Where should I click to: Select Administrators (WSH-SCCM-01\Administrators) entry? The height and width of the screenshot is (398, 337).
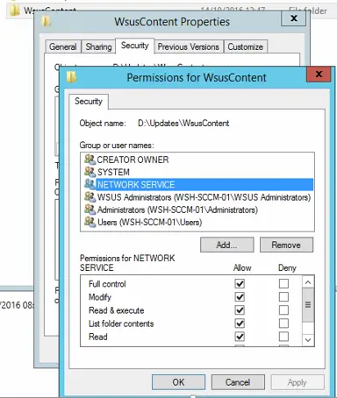pos(177,210)
